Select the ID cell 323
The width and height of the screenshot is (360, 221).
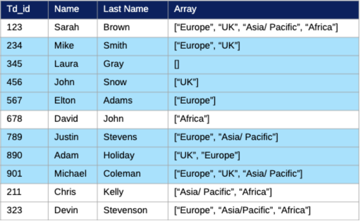point(14,210)
